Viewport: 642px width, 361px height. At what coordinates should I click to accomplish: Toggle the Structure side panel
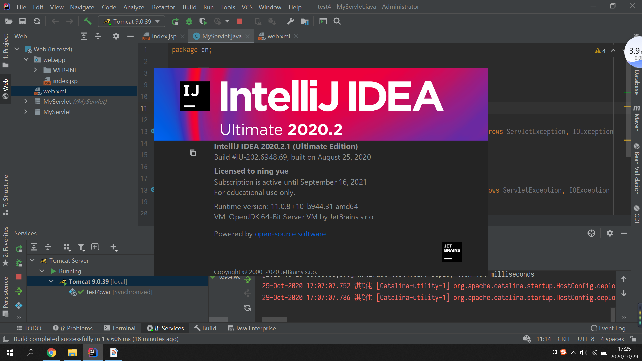point(6,195)
